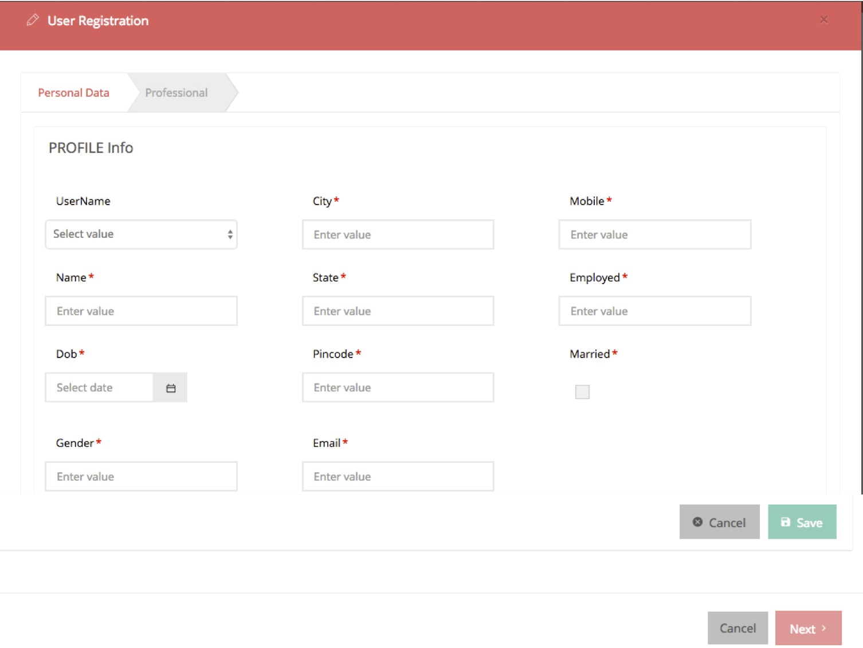Open the Dob calendar picker icon
The height and width of the screenshot is (648, 863).
coord(170,388)
